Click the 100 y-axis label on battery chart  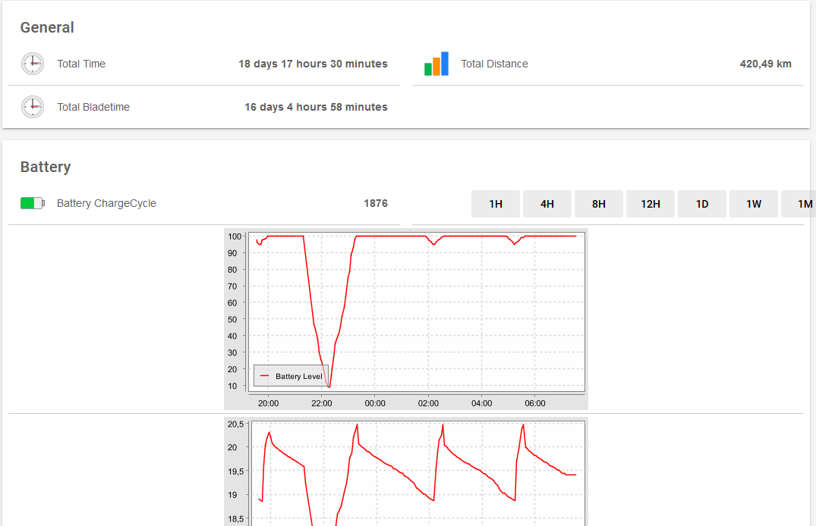point(235,236)
